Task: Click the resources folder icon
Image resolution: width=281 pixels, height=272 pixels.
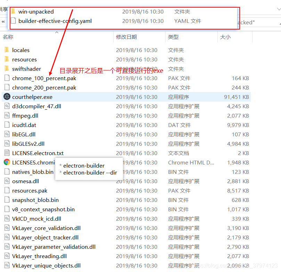Action: pos(7,59)
